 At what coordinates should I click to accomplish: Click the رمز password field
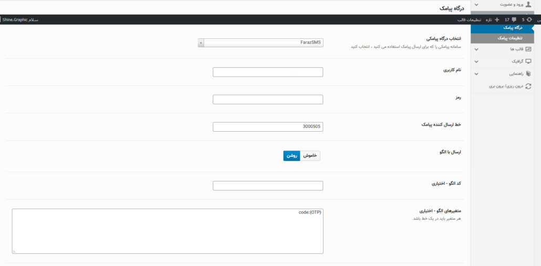pos(268,99)
